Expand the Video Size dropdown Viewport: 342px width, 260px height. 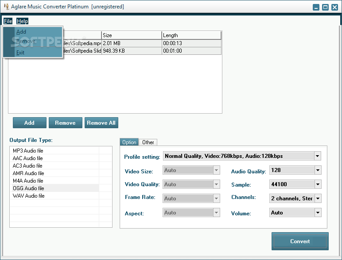216,170
